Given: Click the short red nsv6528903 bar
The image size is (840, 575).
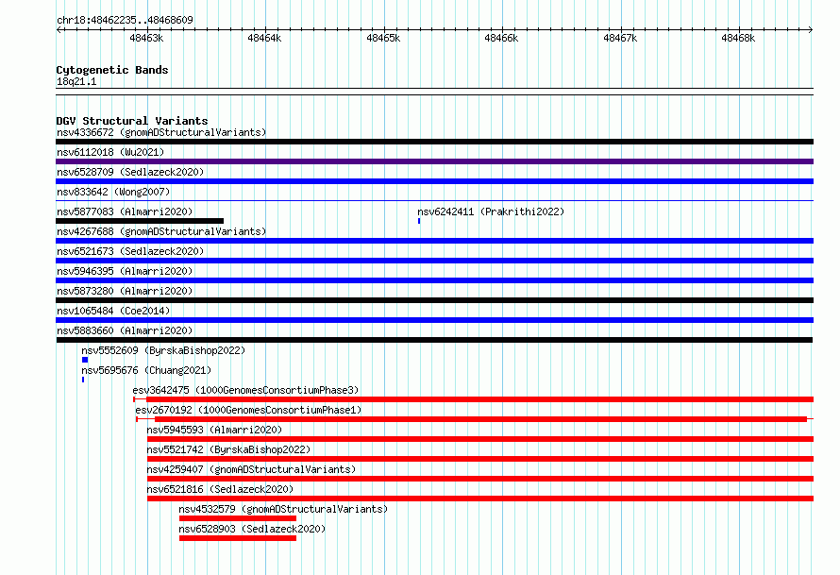Looking at the screenshot, I should 238,538.
